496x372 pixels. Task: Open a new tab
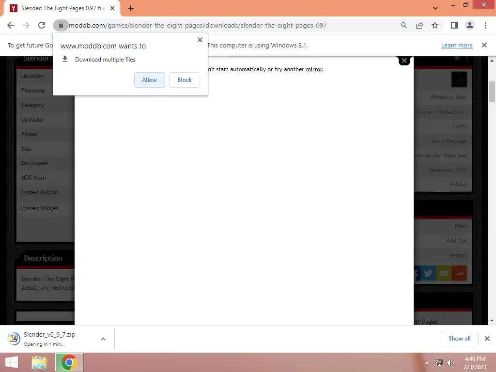[x=131, y=8]
